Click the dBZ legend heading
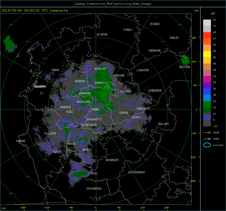 pos(213,13)
